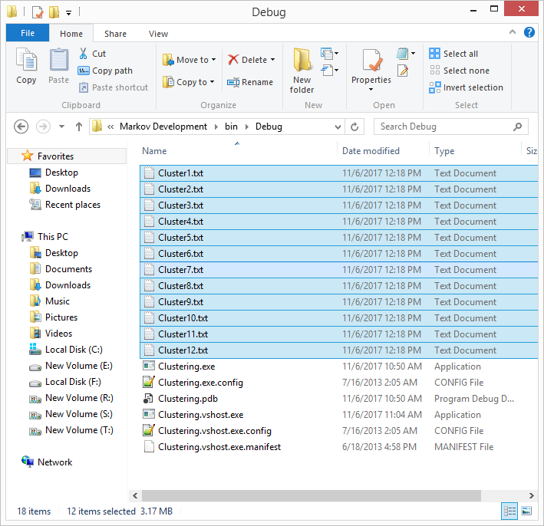Open Properties using the checkmark icon

coord(371,61)
